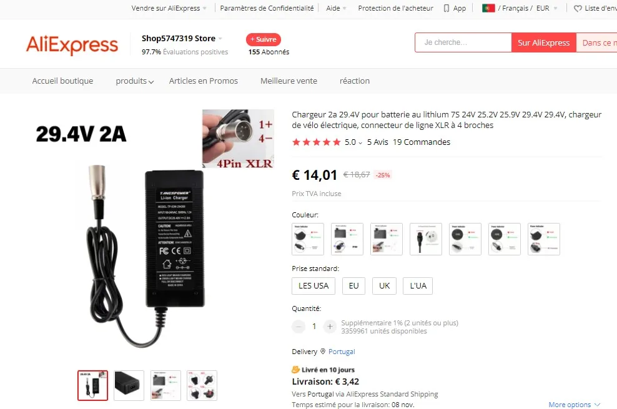This screenshot has width=617, height=409.
Task: Click the five-star rating icons
Action: point(317,142)
